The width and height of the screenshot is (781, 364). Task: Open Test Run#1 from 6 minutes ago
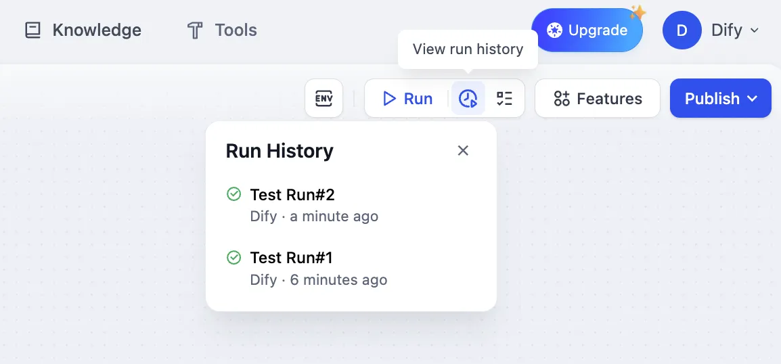tap(291, 258)
